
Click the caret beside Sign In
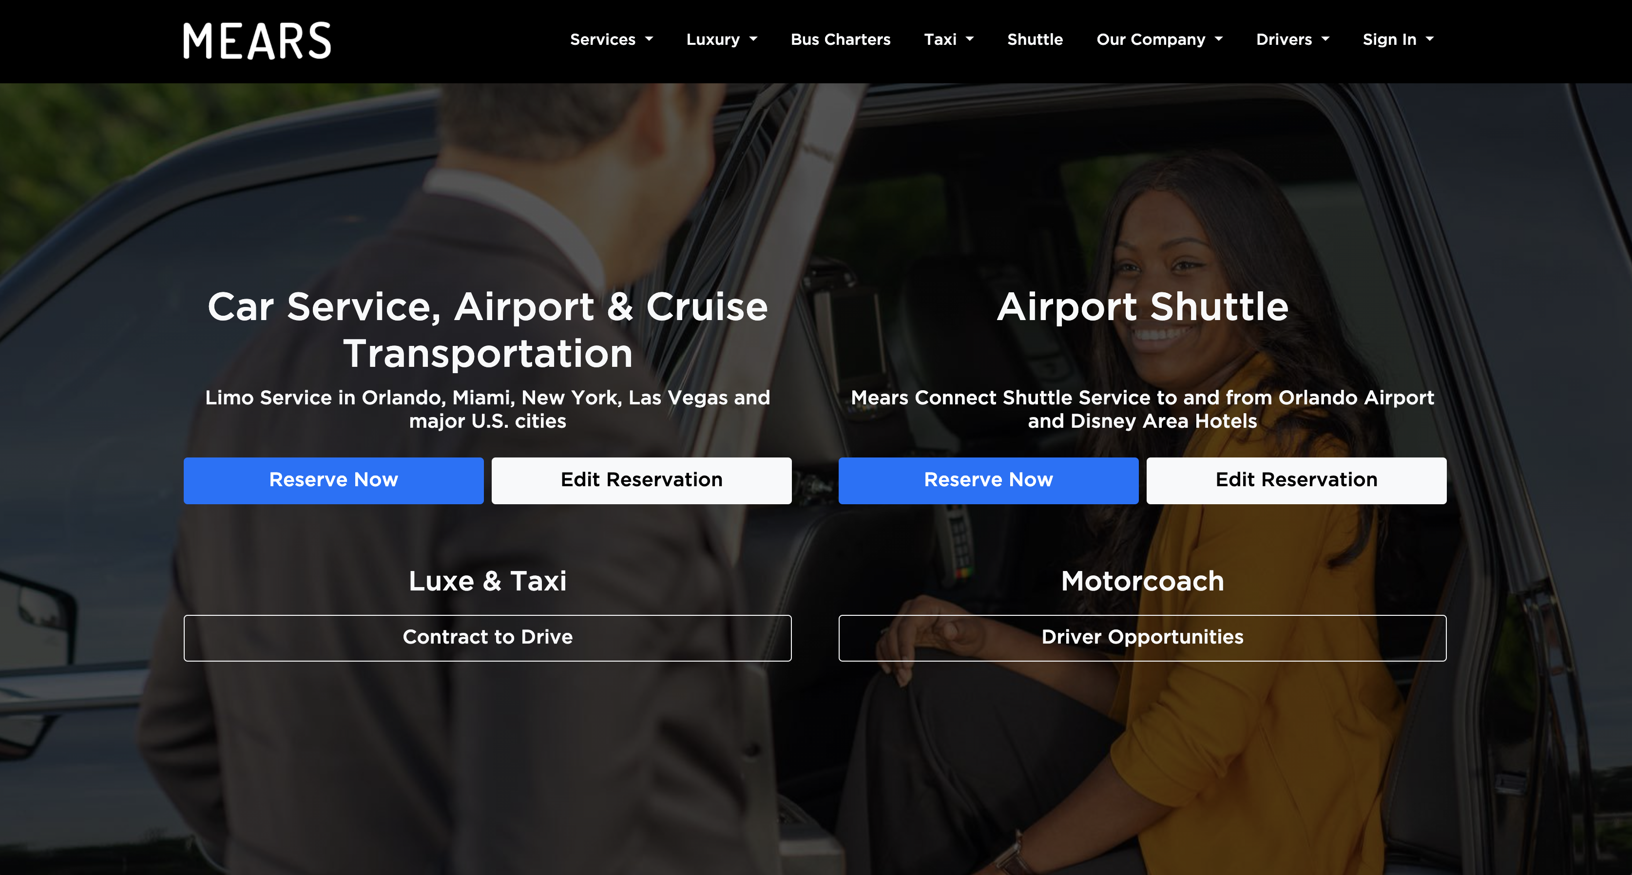click(x=1429, y=39)
